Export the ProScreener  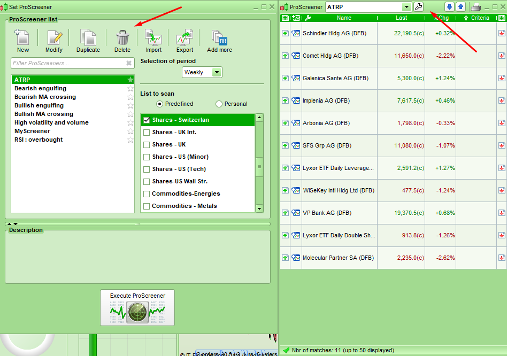pos(185,41)
